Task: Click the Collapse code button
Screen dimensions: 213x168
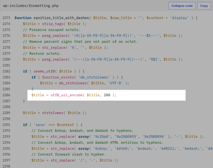Action: coord(182,6)
